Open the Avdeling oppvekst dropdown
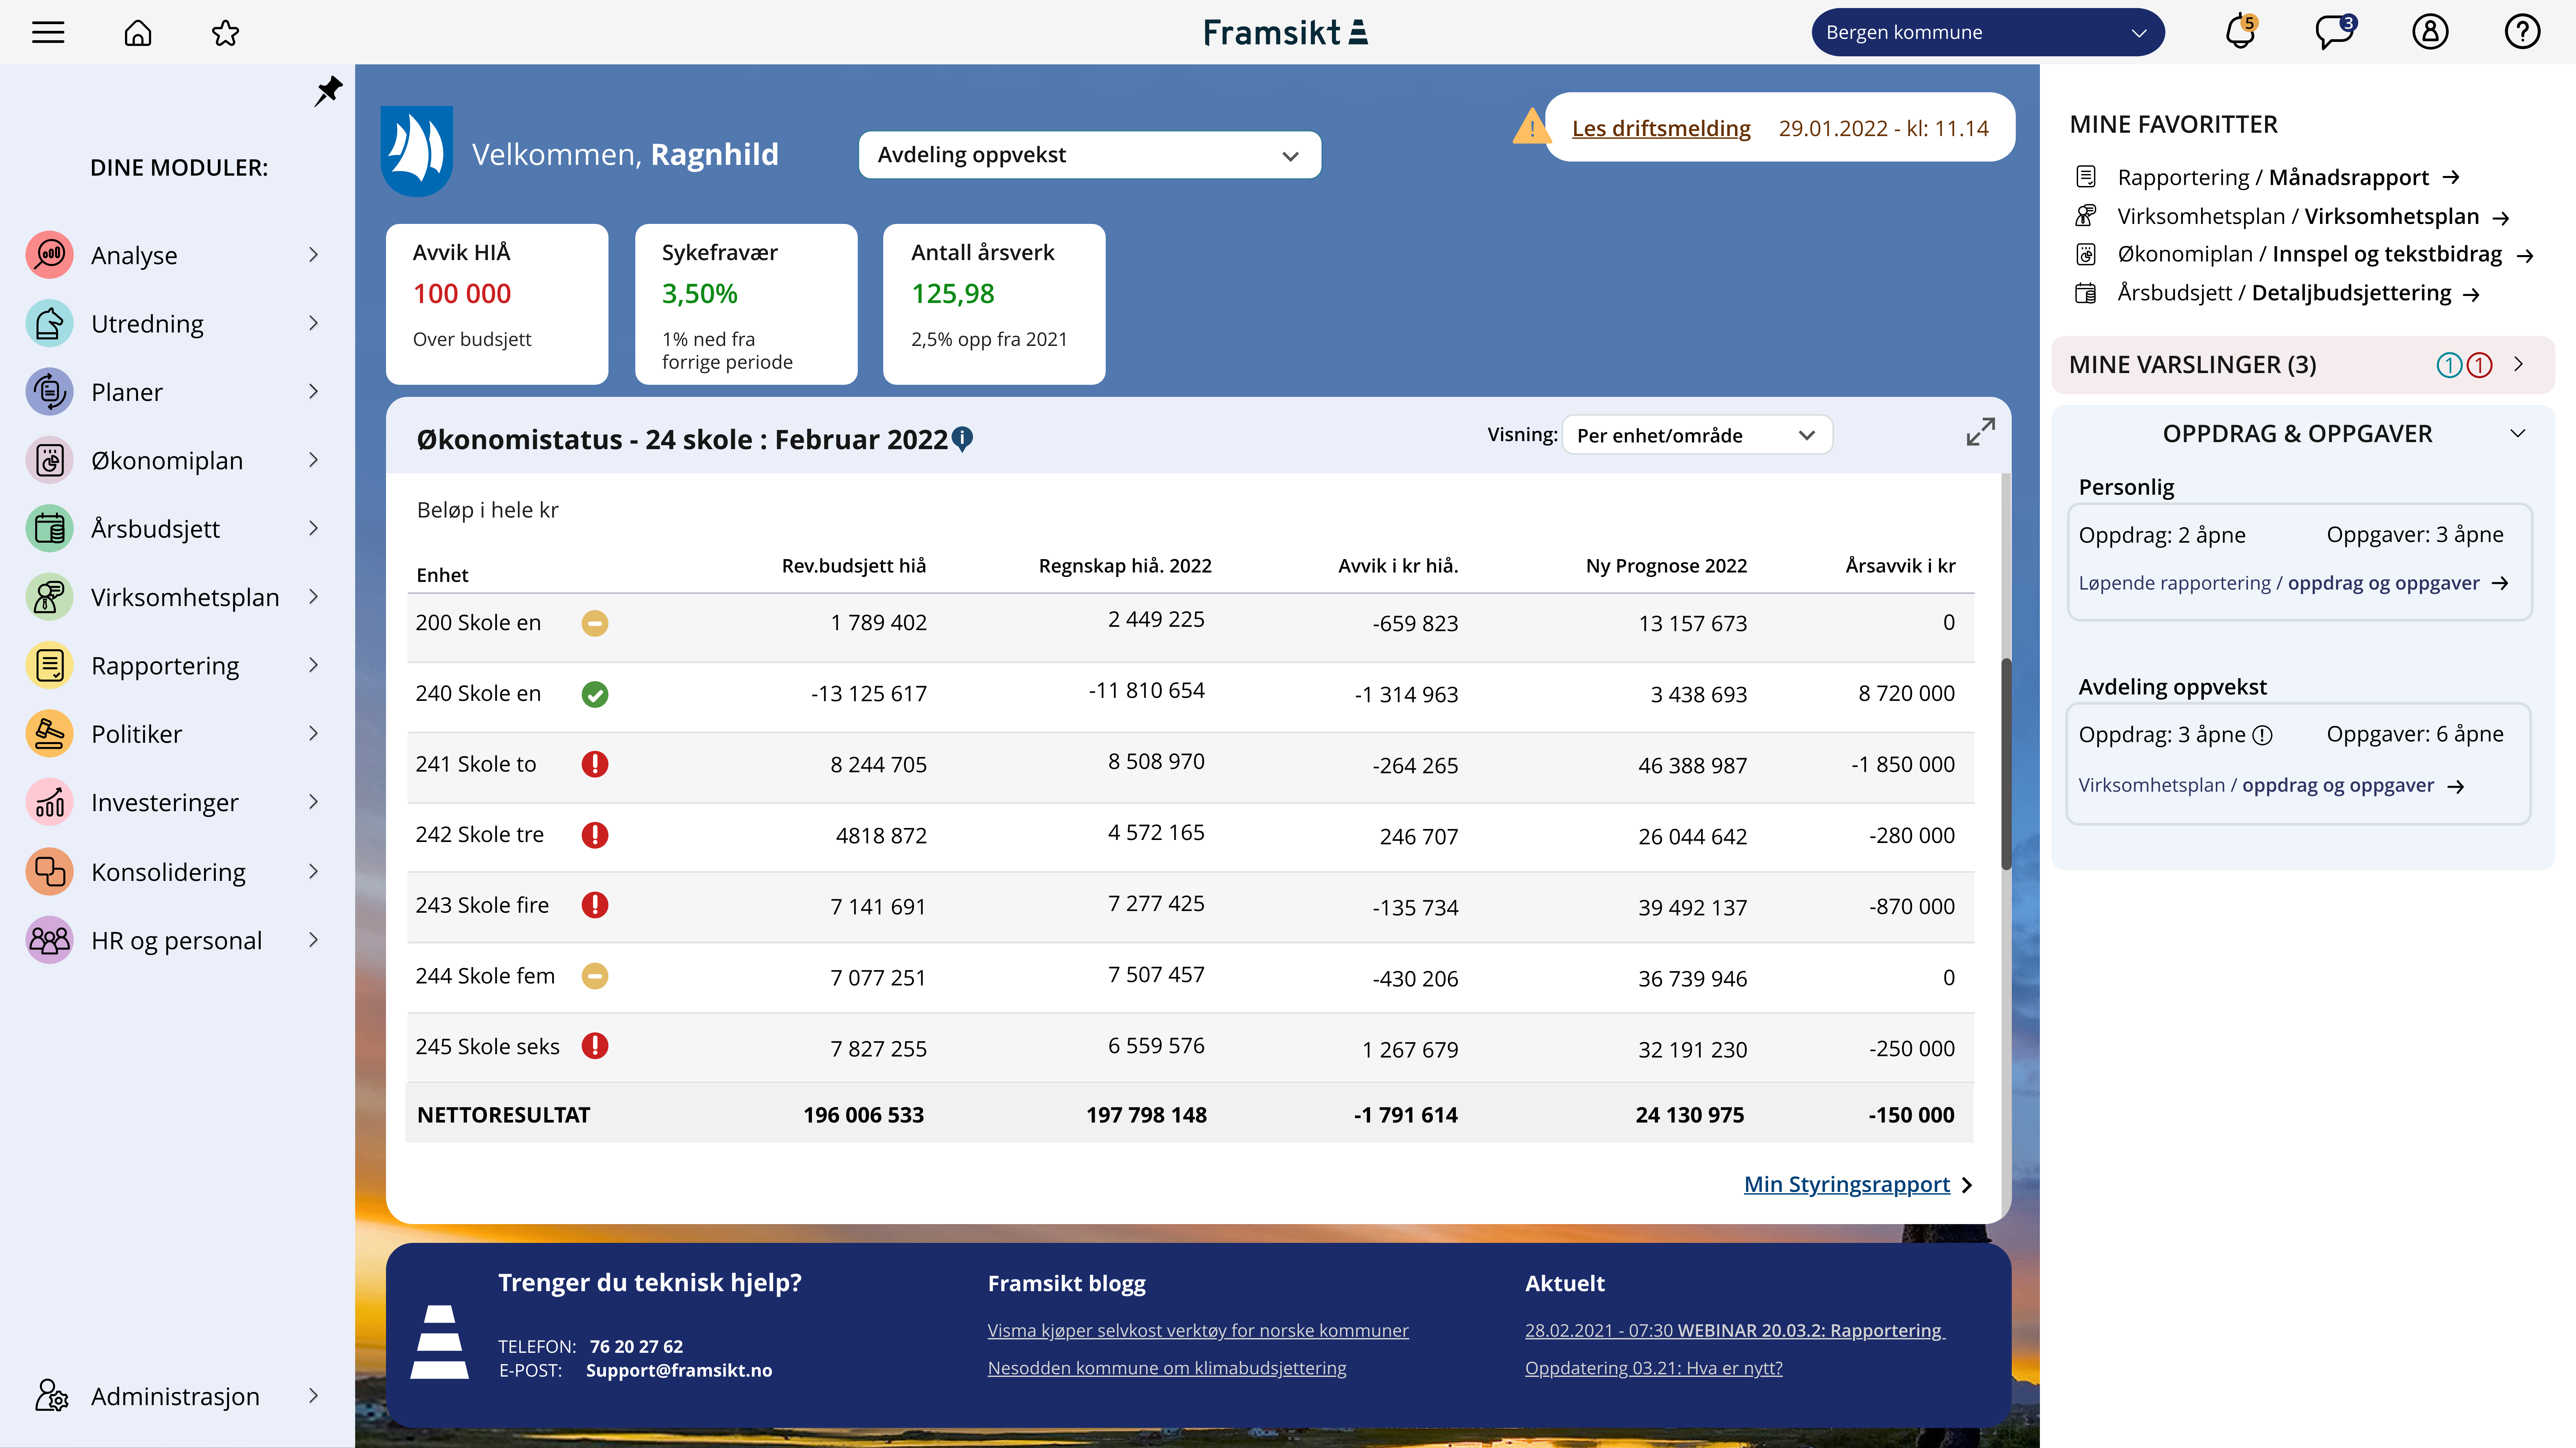This screenshot has height=1448, width=2576. tap(1090, 155)
